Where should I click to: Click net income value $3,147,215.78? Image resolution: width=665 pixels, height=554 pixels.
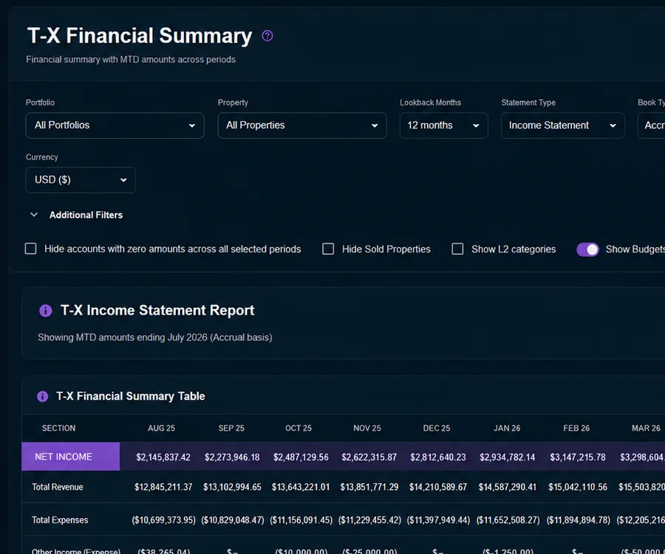point(578,457)
